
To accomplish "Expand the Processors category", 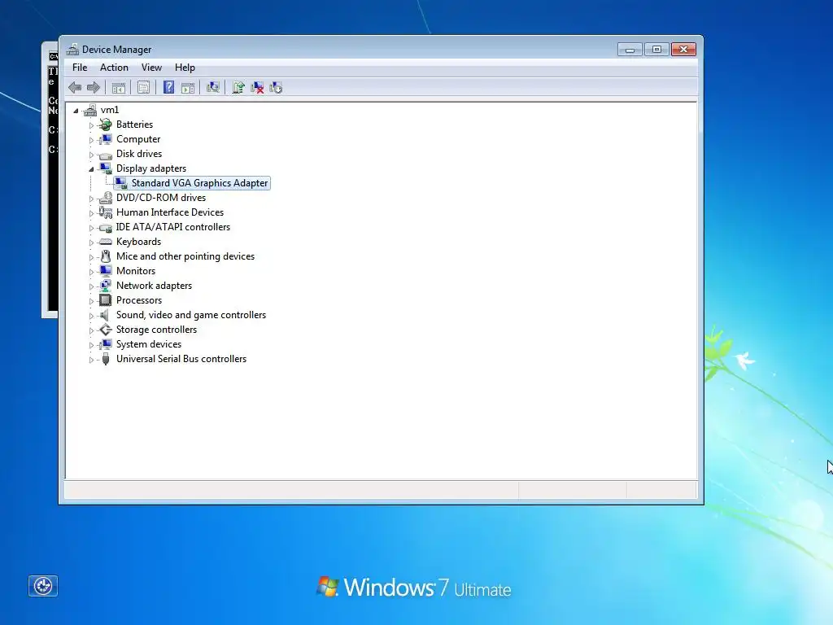I will pyautogui.click(x=91, y=301).
